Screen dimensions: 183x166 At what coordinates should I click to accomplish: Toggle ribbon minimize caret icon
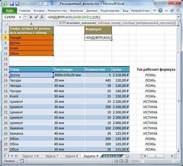click(x=154, y=10)
